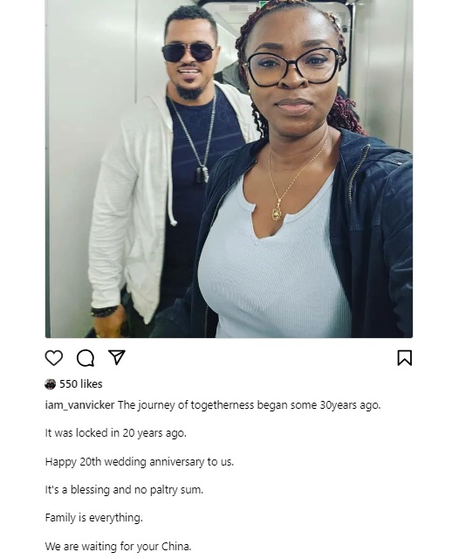The width and height of the screenshot is (452, 559).
Task: Open the 550 likes list
Action: click(81, 384)
